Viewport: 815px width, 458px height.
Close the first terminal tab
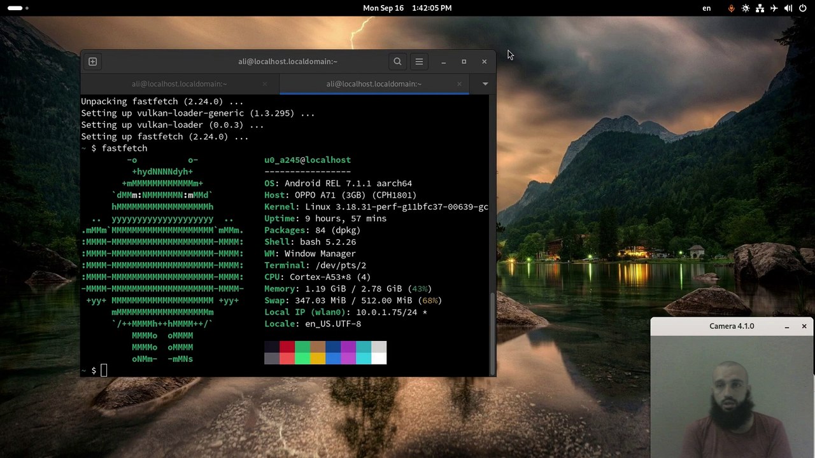click(265, 84)
